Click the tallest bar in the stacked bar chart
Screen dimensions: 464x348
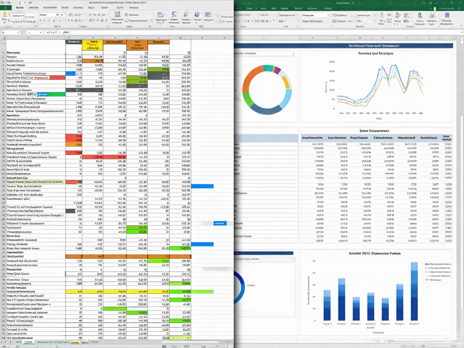(x=414, y=291)
